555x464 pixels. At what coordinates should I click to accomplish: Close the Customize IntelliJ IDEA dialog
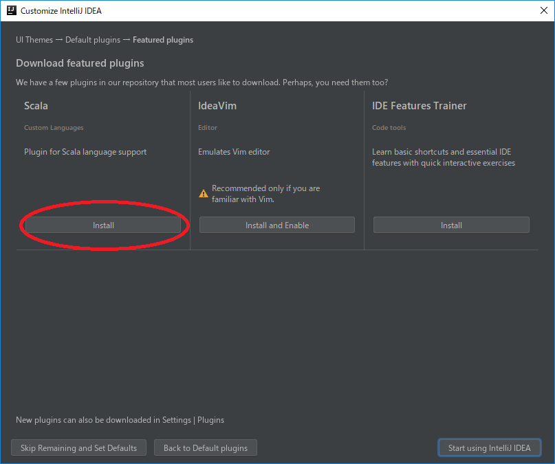[544, 10]
